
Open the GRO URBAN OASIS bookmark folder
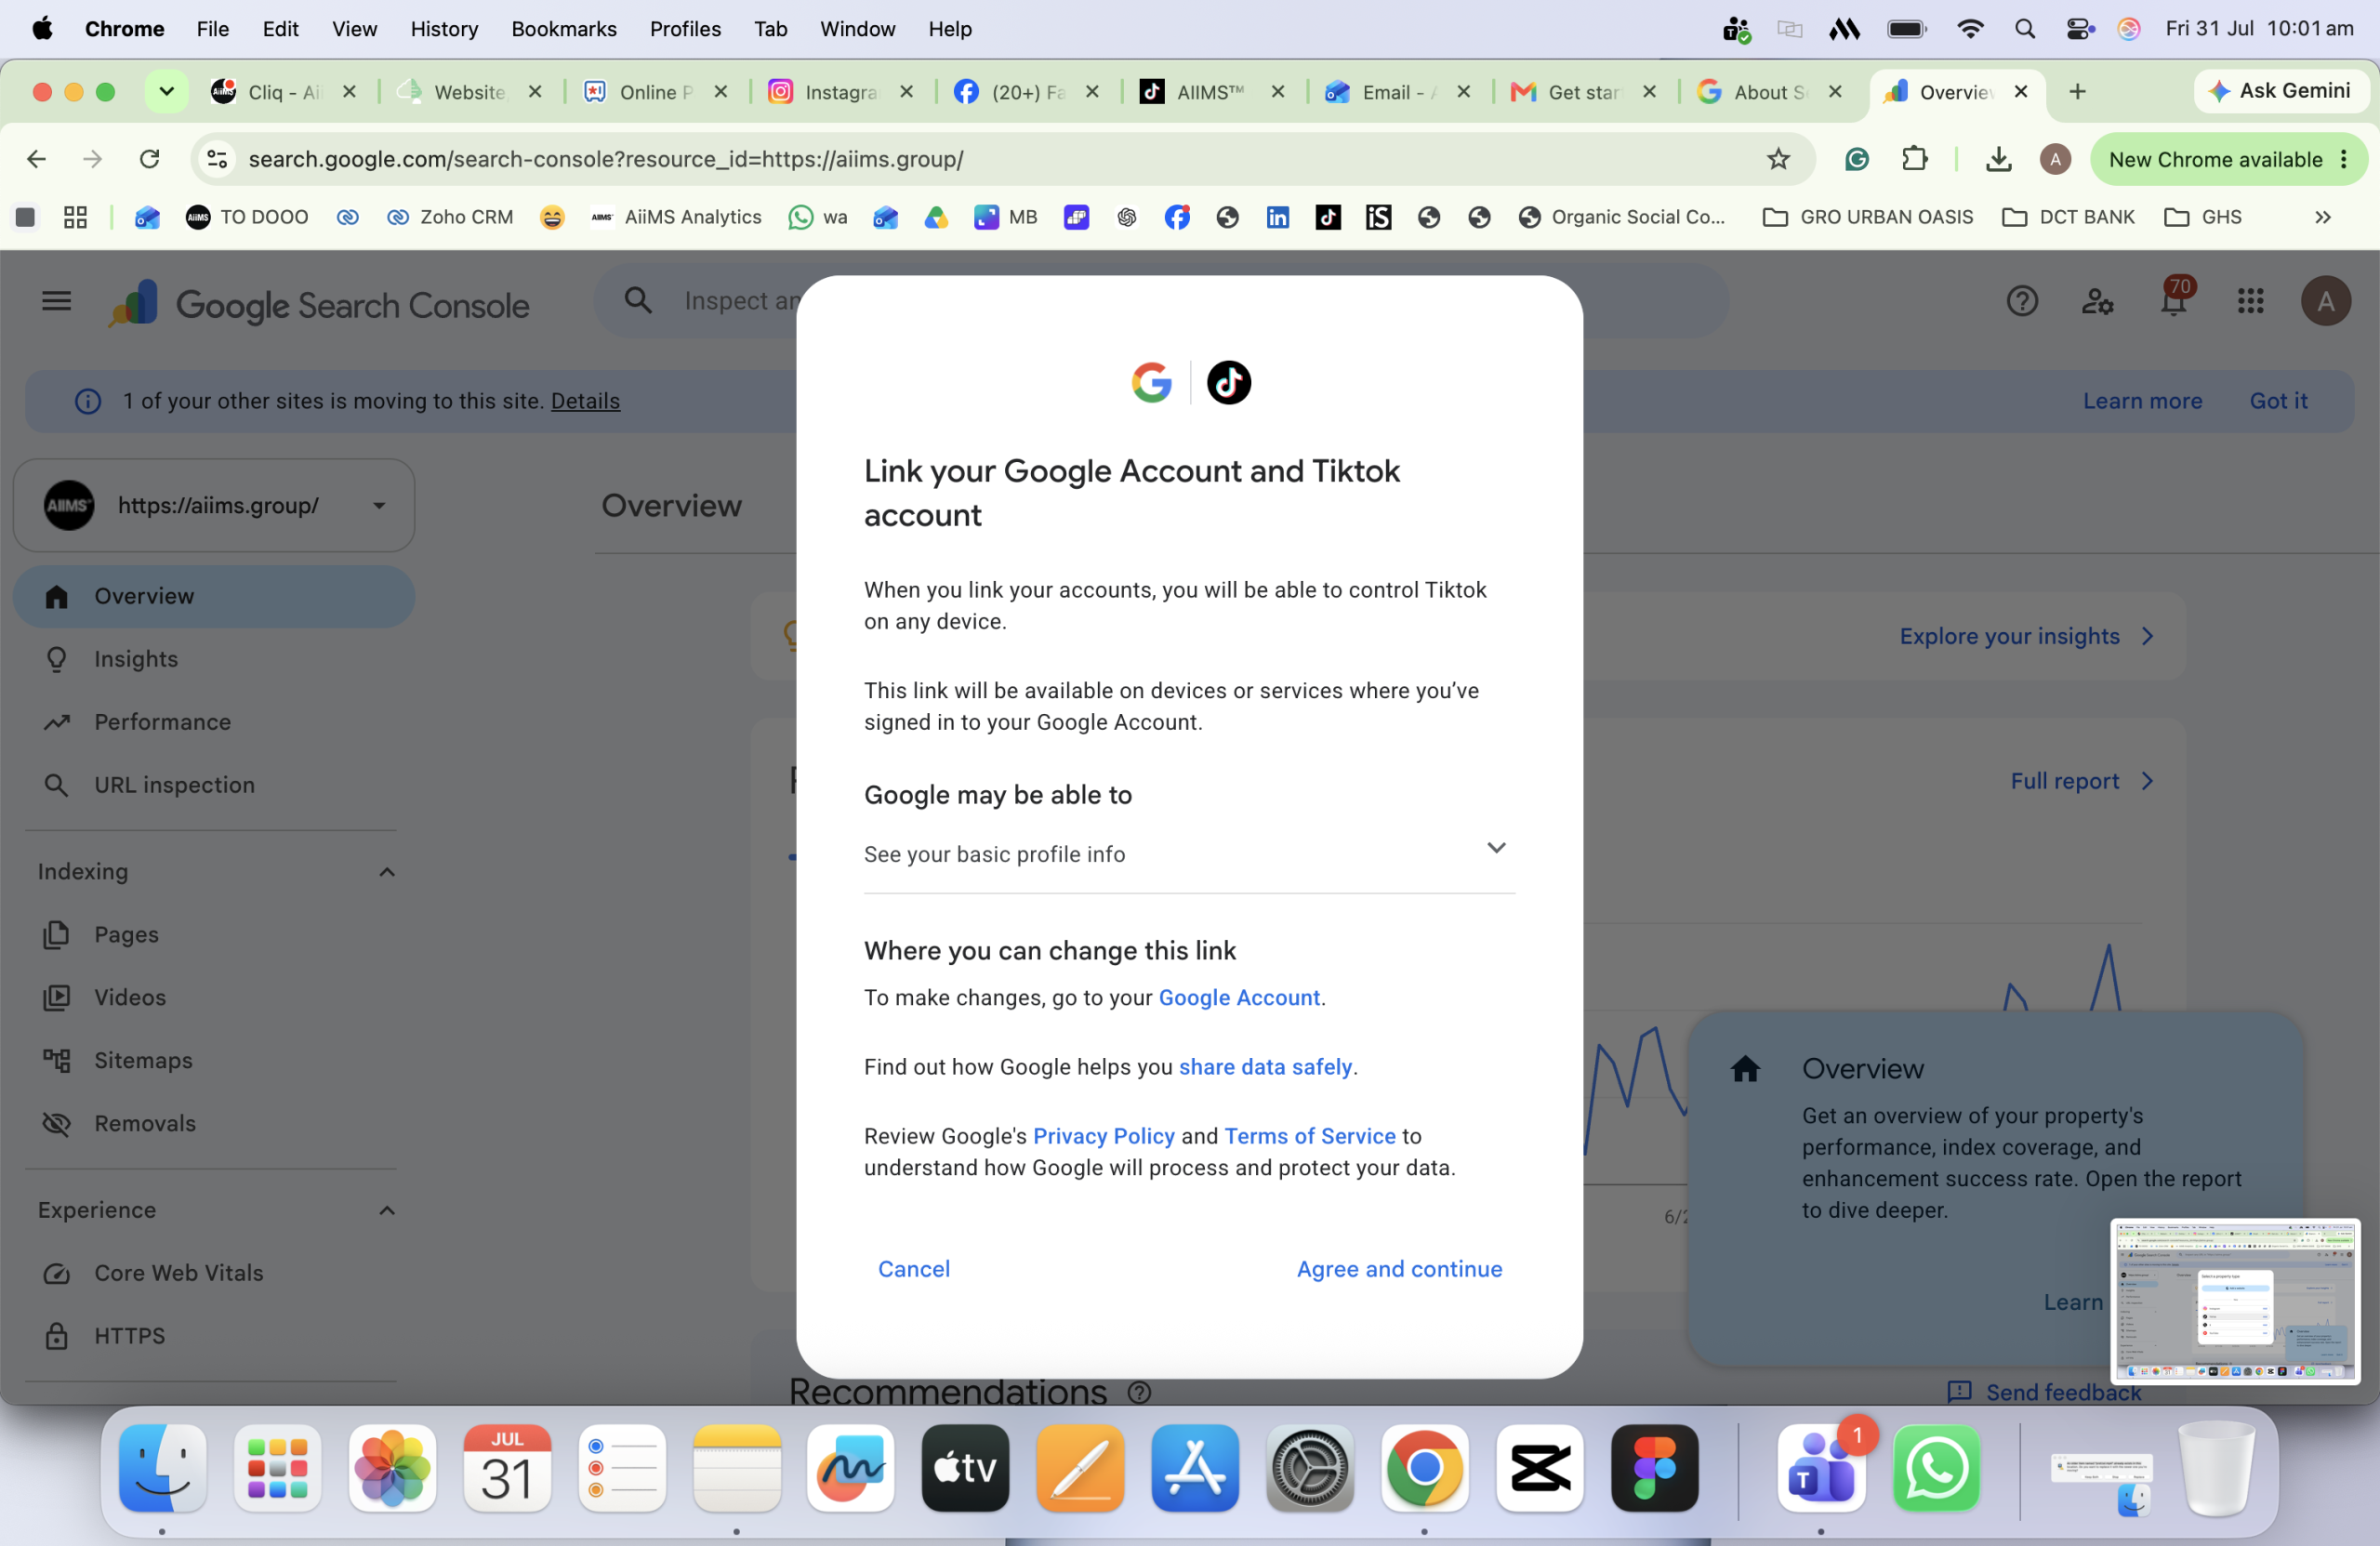[x=1867, y=217]
